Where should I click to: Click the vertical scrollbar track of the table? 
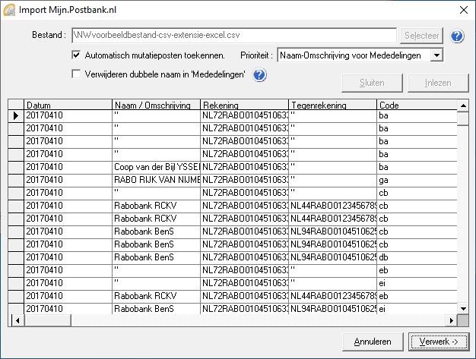[462, 213]
